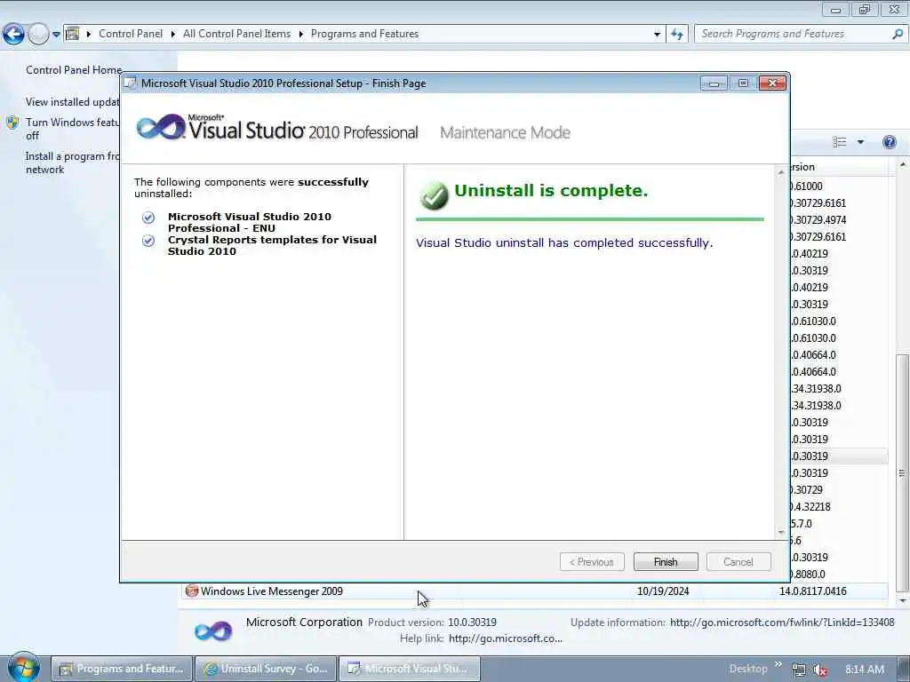Image resolution: width=910 pixels, height=682 pixels.
Task: Click the version value .8080.0
Action: [808, 575]
